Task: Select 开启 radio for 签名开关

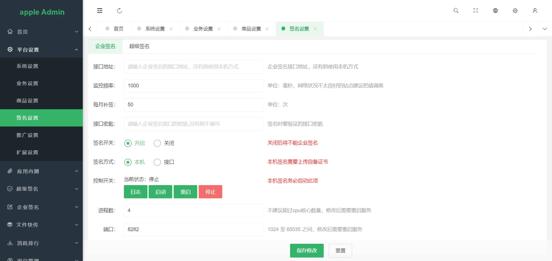Action: coord(128,143)
